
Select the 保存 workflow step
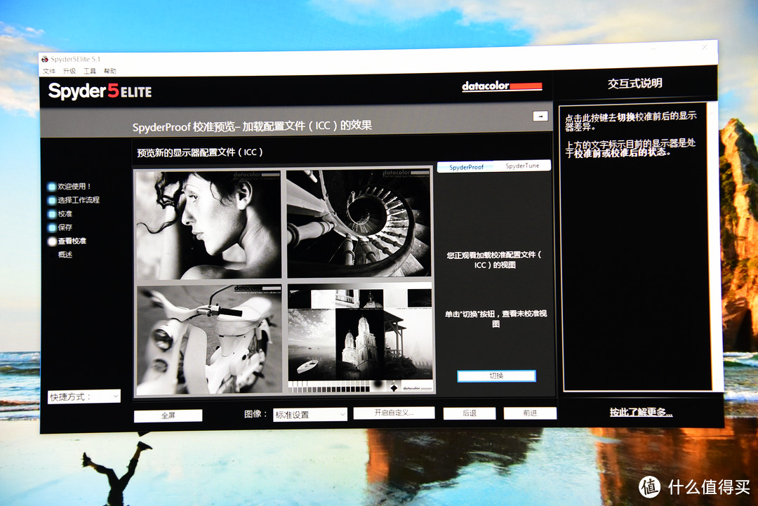[60, 227]
